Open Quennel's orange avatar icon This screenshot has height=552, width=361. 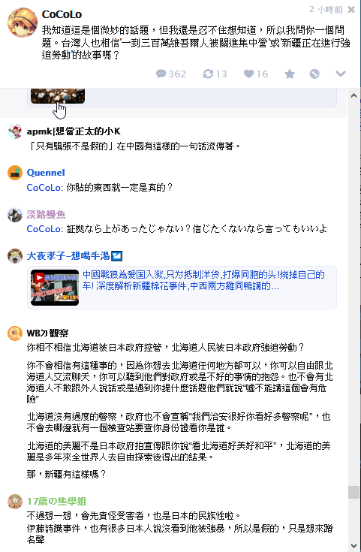click(15, 173)
